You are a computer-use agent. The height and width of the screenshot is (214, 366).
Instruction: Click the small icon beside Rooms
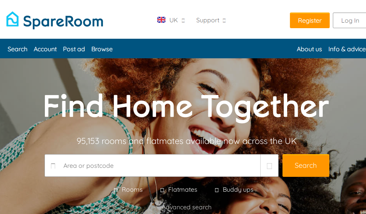[115, 190]
